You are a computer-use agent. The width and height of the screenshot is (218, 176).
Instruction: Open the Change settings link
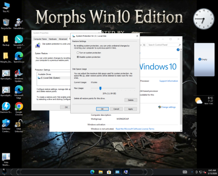click(x=168, y=107)
